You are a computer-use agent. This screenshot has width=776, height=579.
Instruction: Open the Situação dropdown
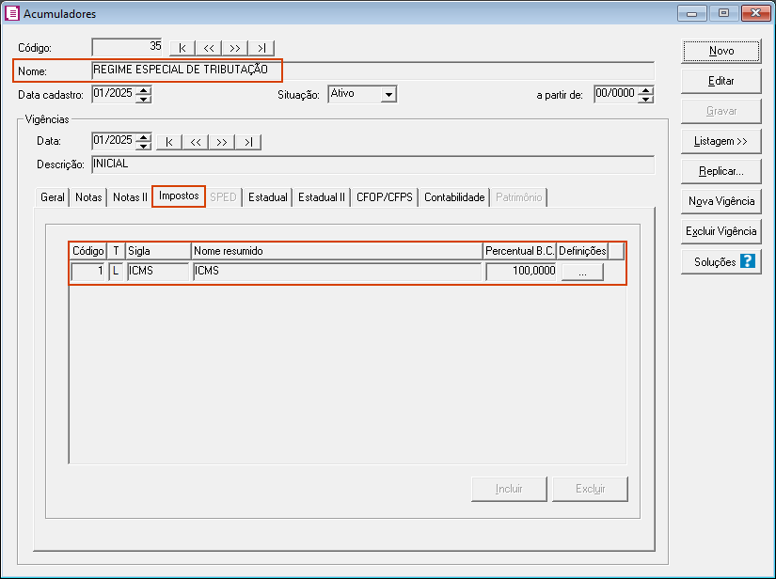(388, 94)
